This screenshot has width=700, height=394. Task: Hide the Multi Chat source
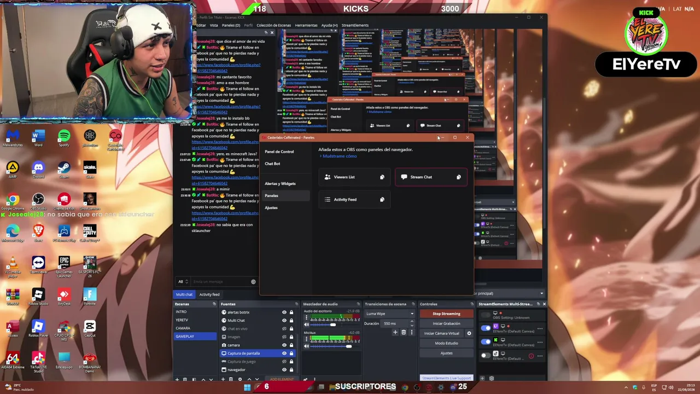[284, 321]
